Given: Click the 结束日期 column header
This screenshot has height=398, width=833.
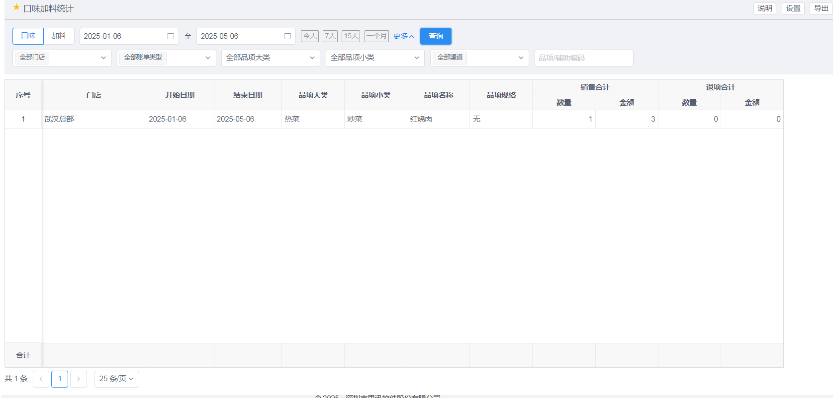Looking at the screenshot, I should [x=248, y=95].
